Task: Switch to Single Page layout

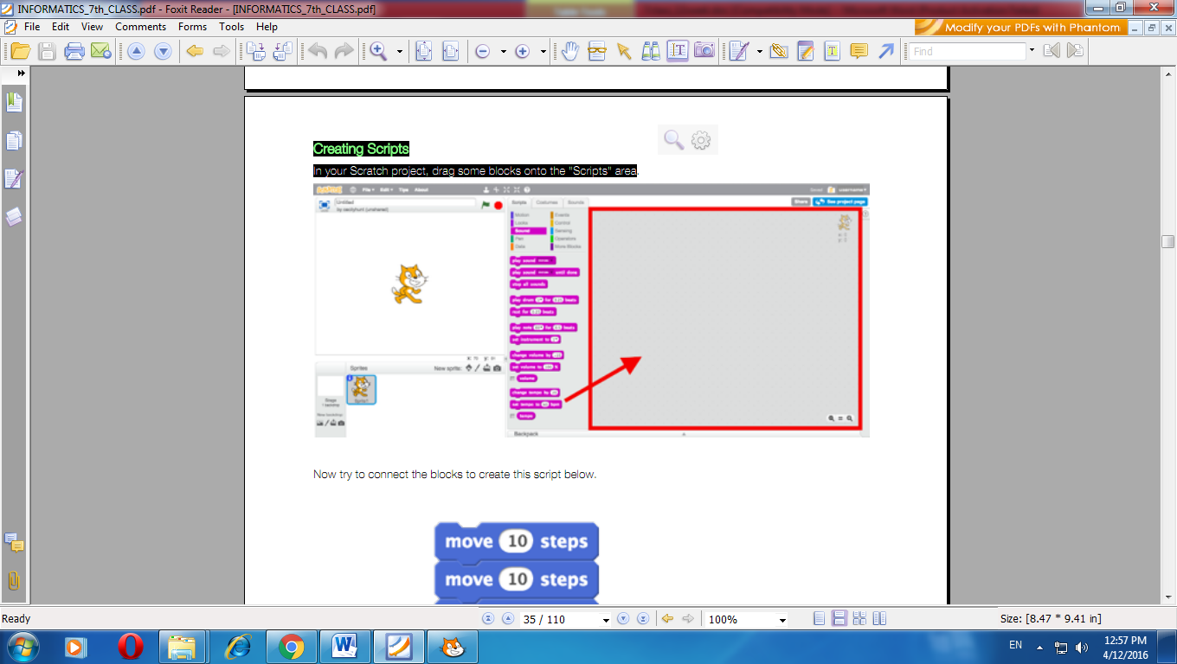Action: point(820,619)
